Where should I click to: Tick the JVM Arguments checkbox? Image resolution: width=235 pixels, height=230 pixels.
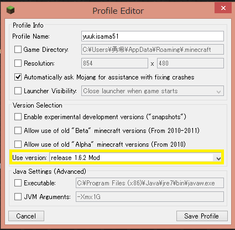(18, 197)
